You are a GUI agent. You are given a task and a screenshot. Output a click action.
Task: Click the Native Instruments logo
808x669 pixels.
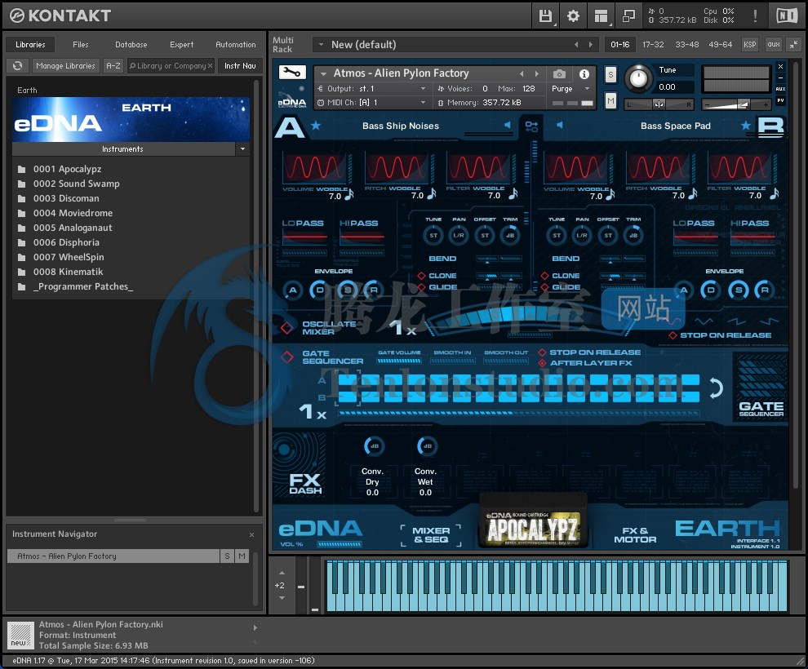click(786, 16)
